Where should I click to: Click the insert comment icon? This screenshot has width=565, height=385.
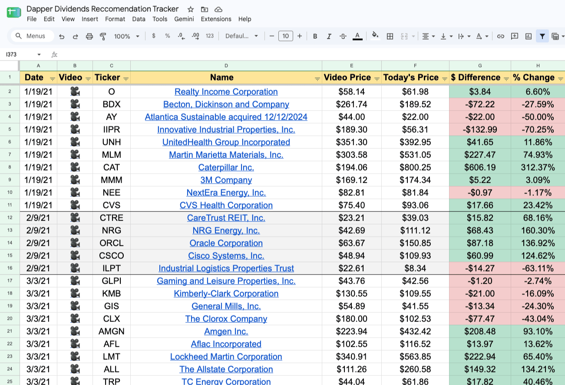click(x=515, y=36)
